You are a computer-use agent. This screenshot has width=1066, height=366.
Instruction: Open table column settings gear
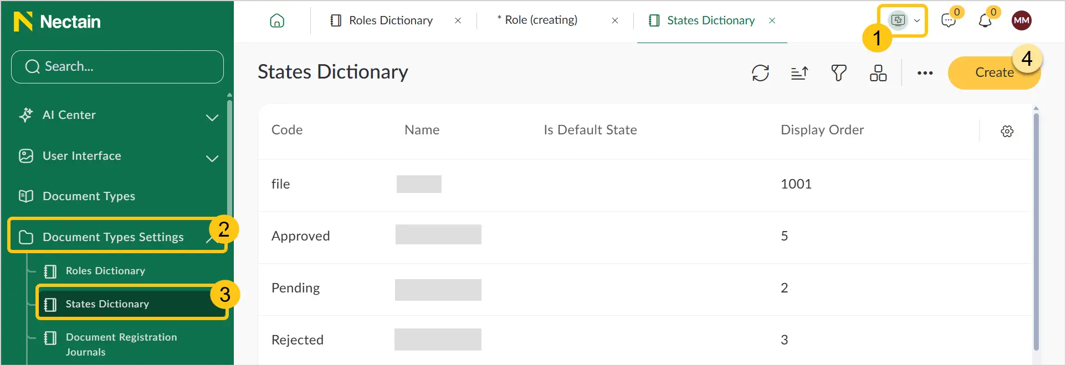coord(1007,131)
